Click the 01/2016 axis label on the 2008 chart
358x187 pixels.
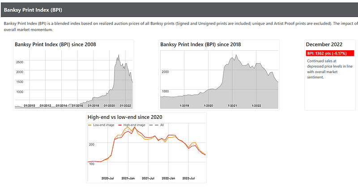click(x=77, y=106)
